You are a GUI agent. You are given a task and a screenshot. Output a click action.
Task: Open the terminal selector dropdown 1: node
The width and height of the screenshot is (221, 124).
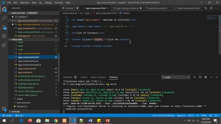point(176,77)
